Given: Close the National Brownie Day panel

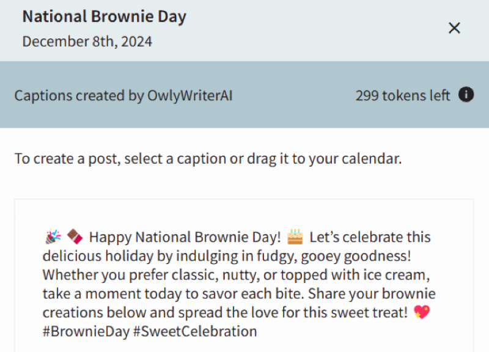Looking at the screenshot, I should click(454, 28).
